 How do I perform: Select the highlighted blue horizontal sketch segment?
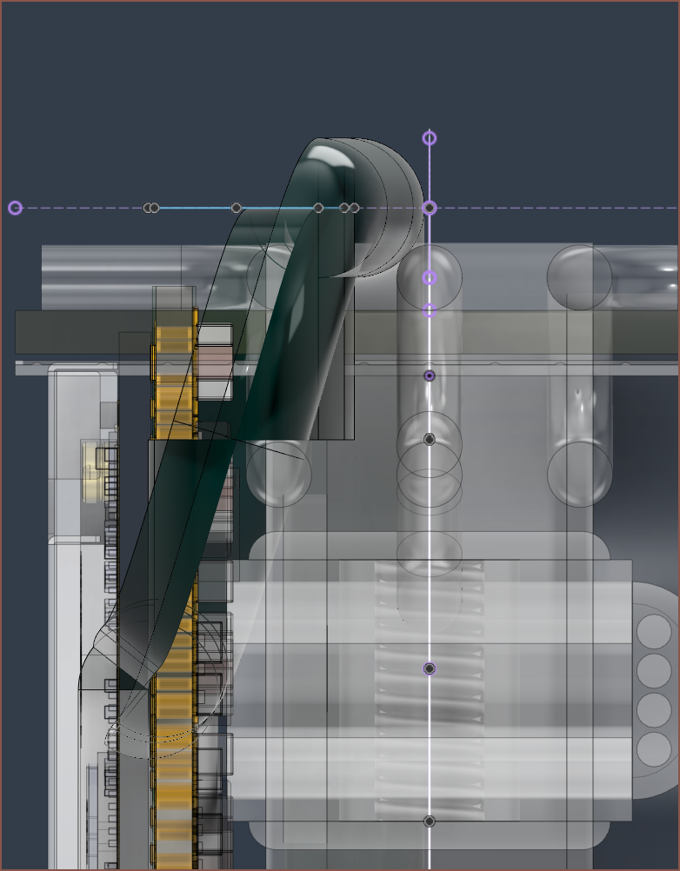click(x=196, y=208)
